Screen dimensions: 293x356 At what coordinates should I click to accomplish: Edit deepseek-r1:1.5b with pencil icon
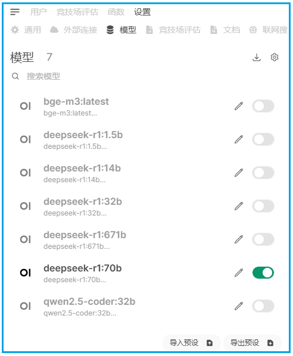(x=239, y=139)
